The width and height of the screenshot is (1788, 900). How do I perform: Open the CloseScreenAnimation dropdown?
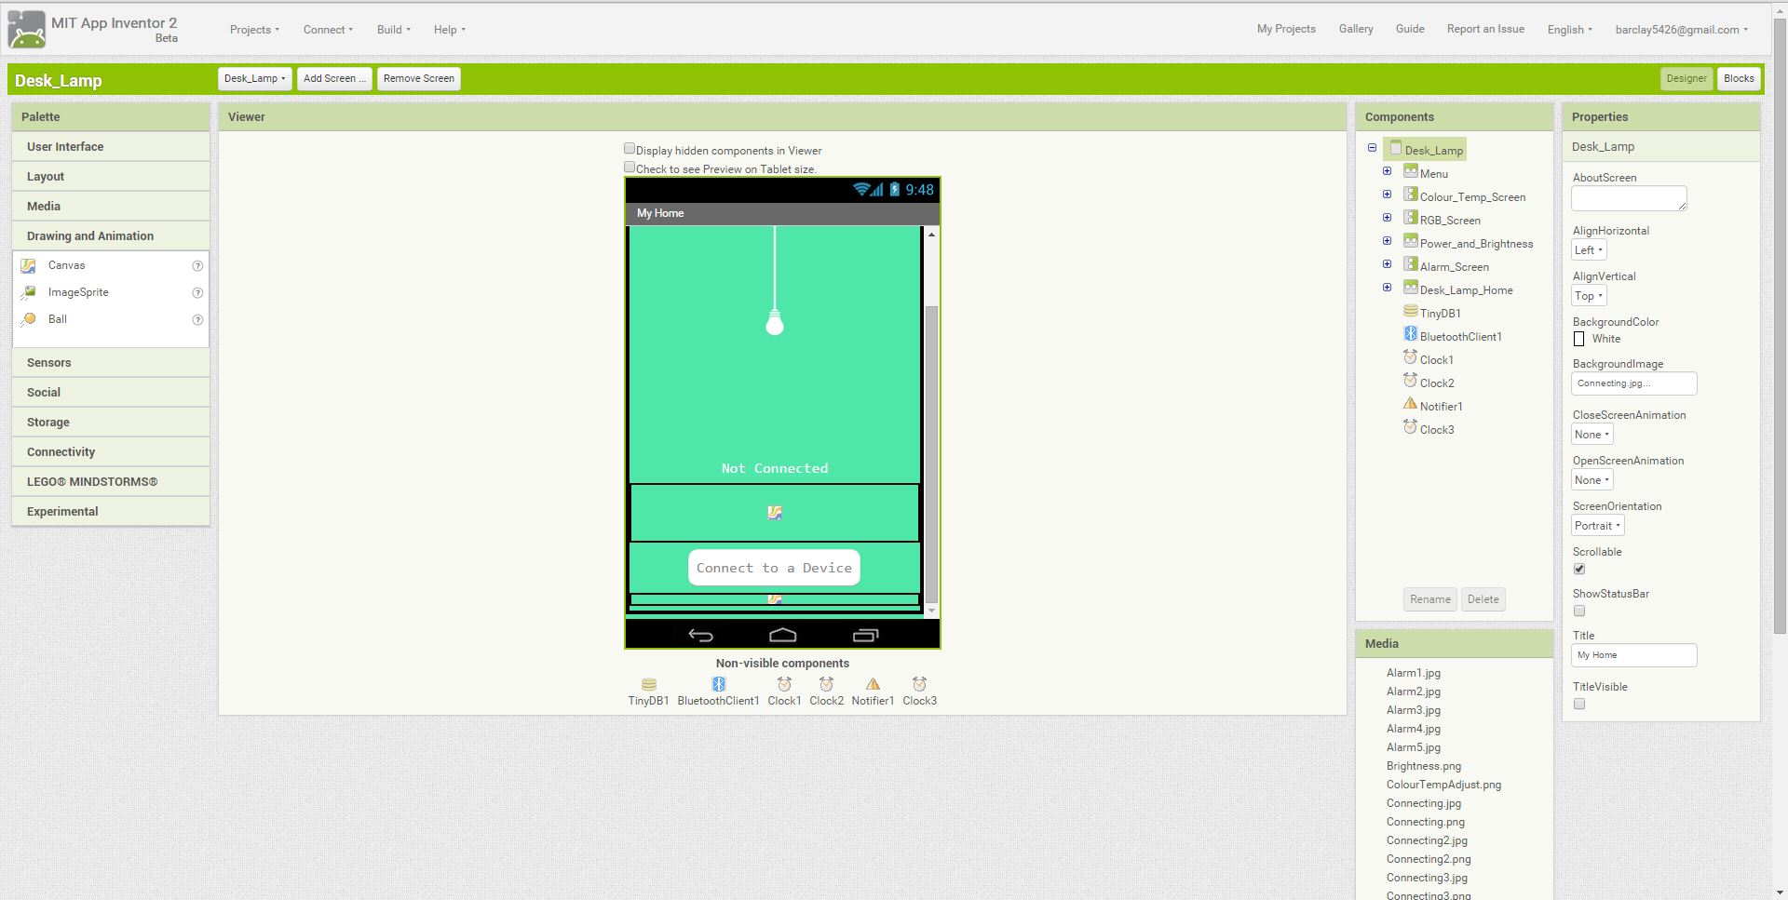coord(1592,435)
